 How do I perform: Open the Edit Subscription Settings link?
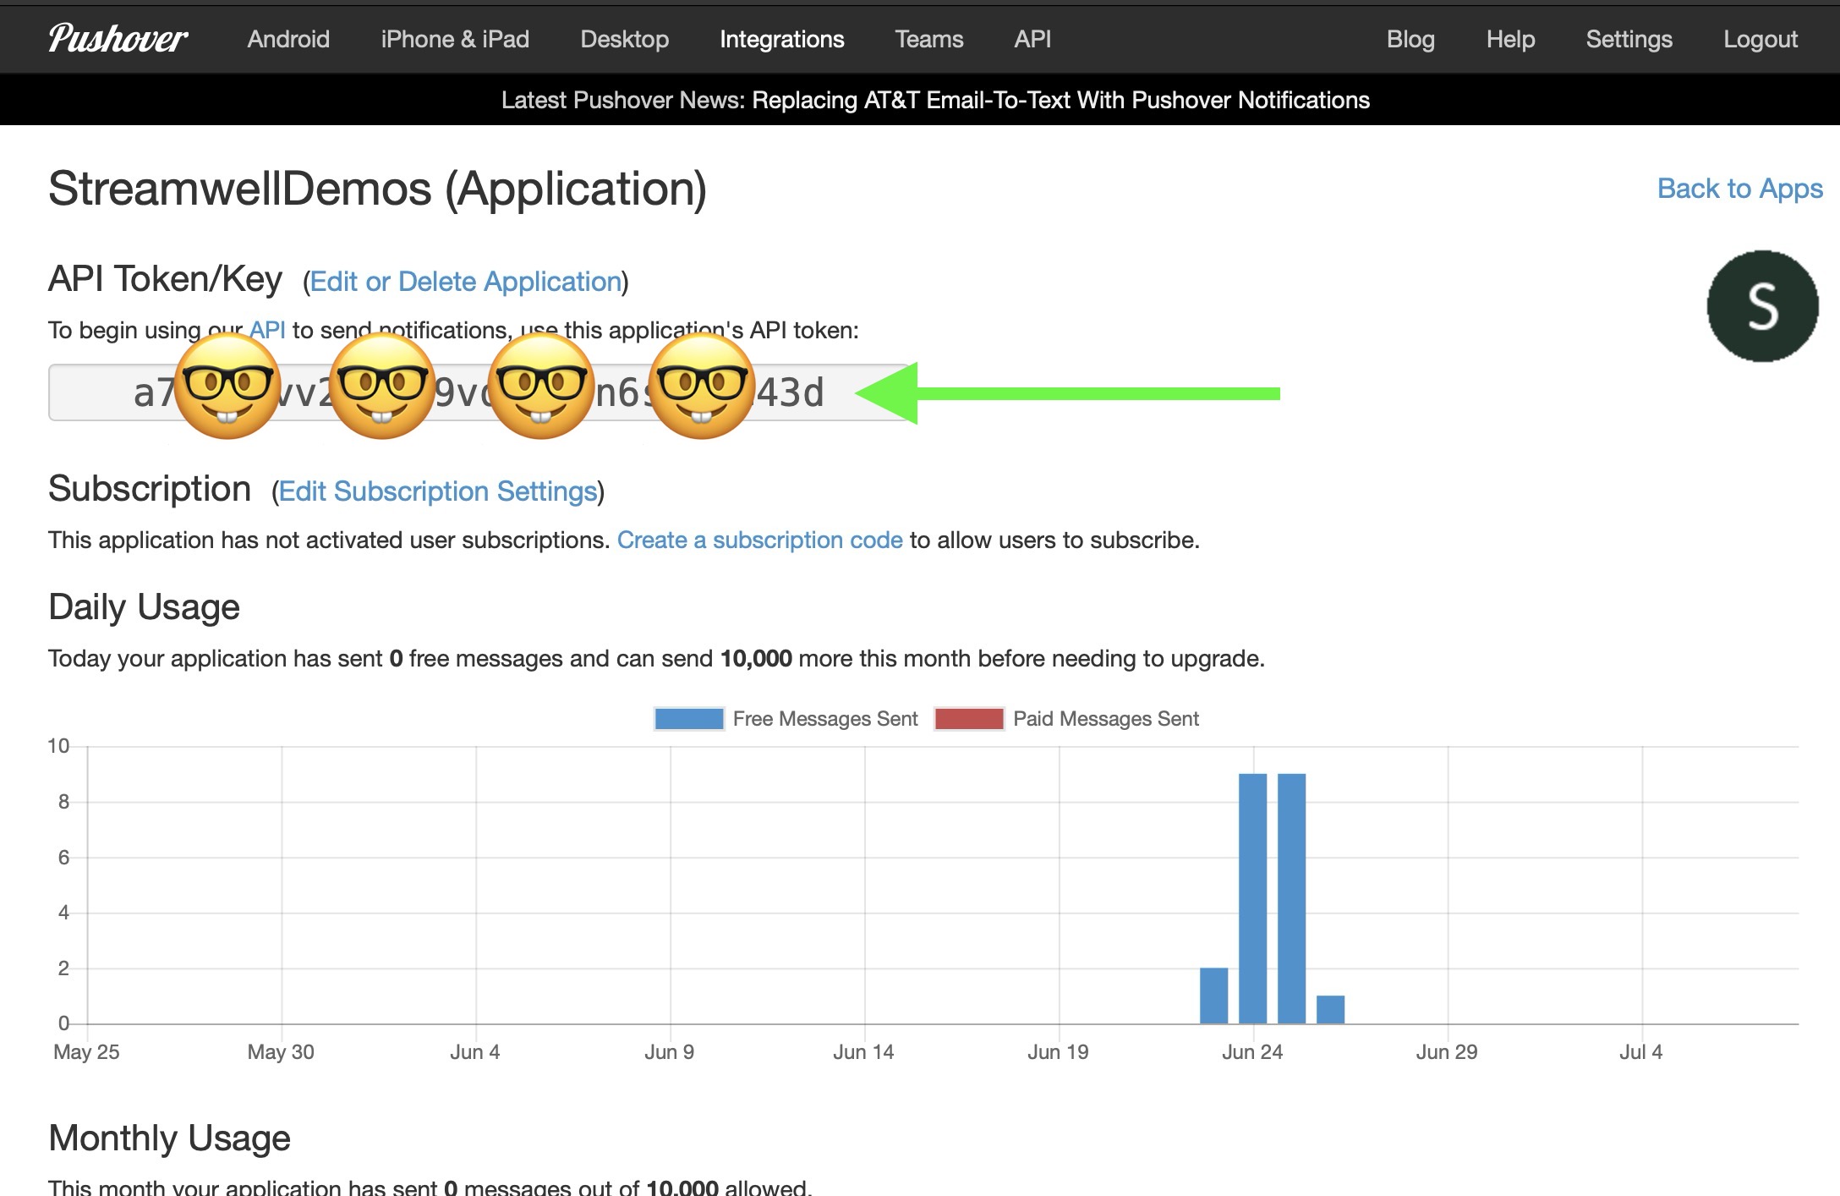438,491
